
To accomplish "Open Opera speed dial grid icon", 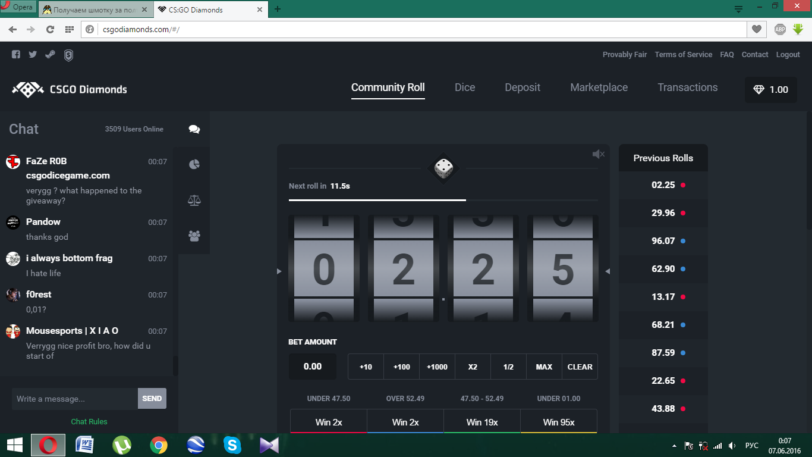I will pos(70,29).
